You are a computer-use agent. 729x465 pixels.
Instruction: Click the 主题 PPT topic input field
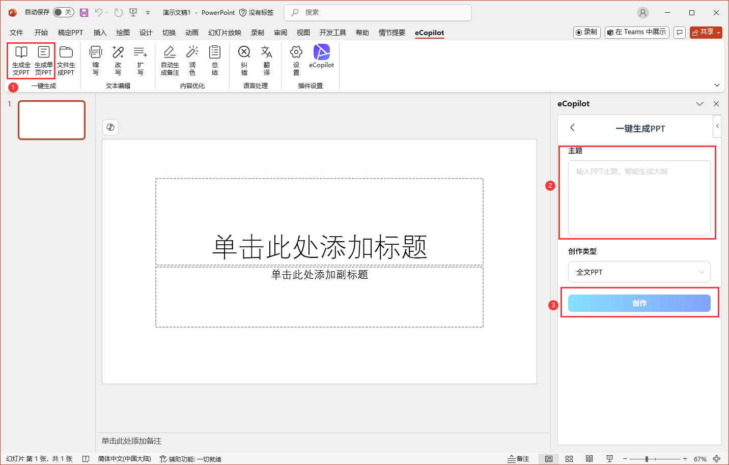pos(639,198)
